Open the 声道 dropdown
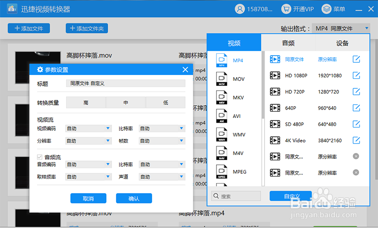378x228 pixels. 162,177
